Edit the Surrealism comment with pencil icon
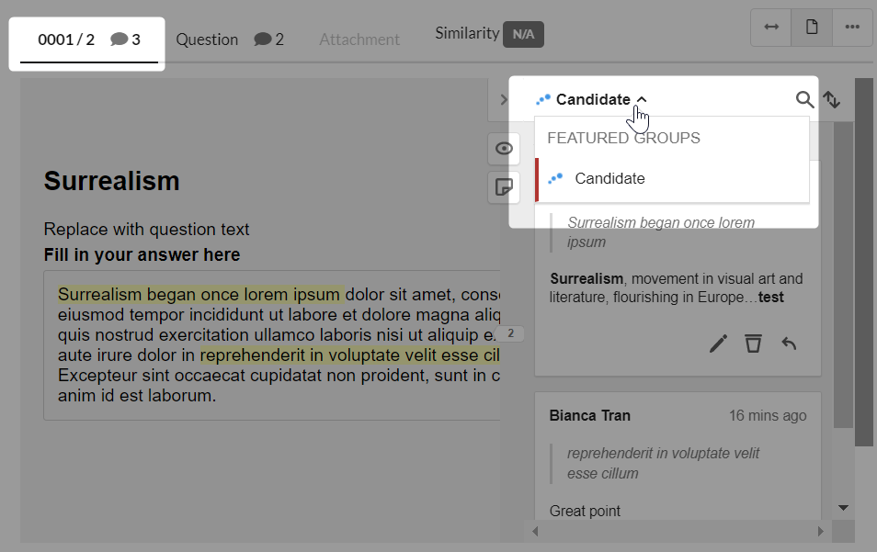Viewport: 877px width, 552px height. (718, 344)
